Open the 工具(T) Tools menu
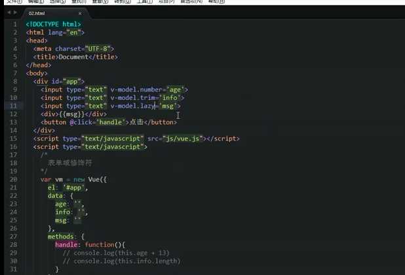The image size is (405, 275). click(145, 1)
